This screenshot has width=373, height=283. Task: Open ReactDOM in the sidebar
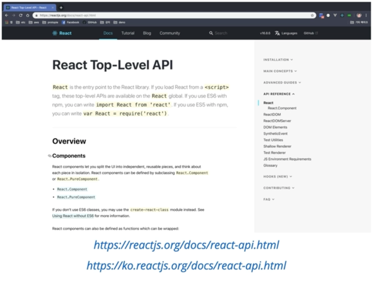(x=272, y=115)
